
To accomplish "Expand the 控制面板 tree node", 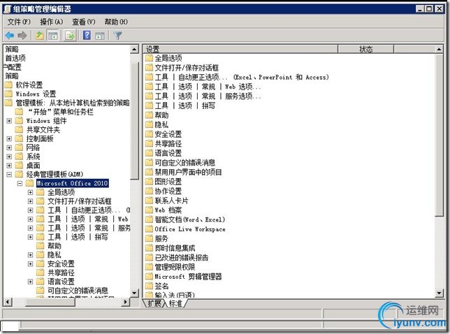I will click(x=9, y=138).
